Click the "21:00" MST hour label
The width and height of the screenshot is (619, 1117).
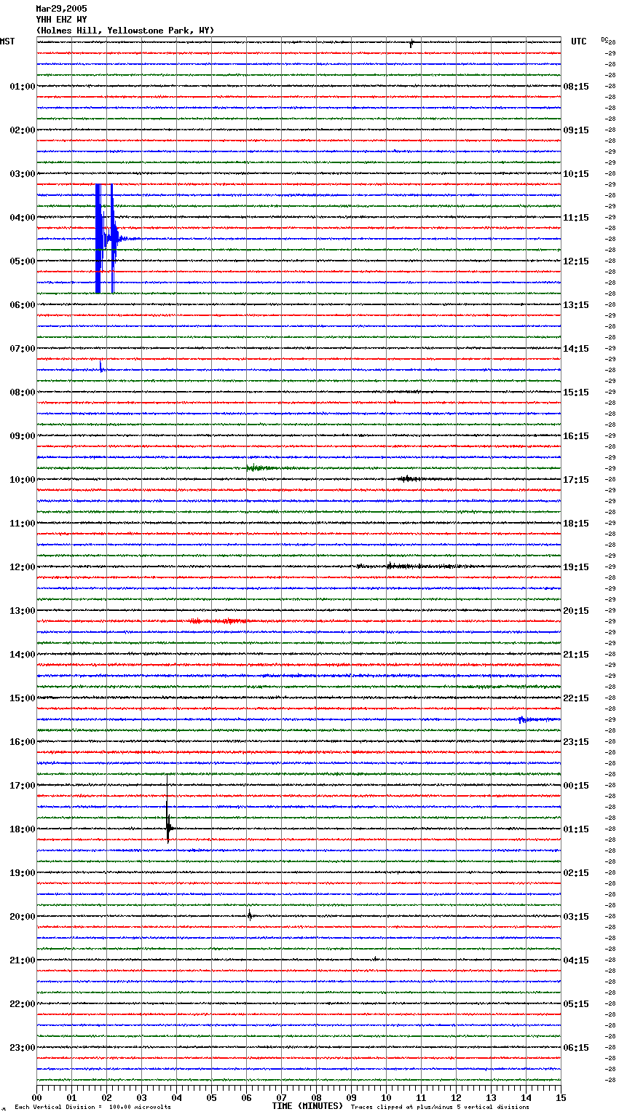(x=23, y=960)
